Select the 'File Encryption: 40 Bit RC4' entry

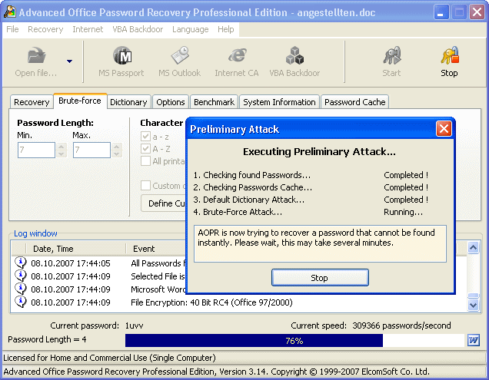[x=211, y=302]
